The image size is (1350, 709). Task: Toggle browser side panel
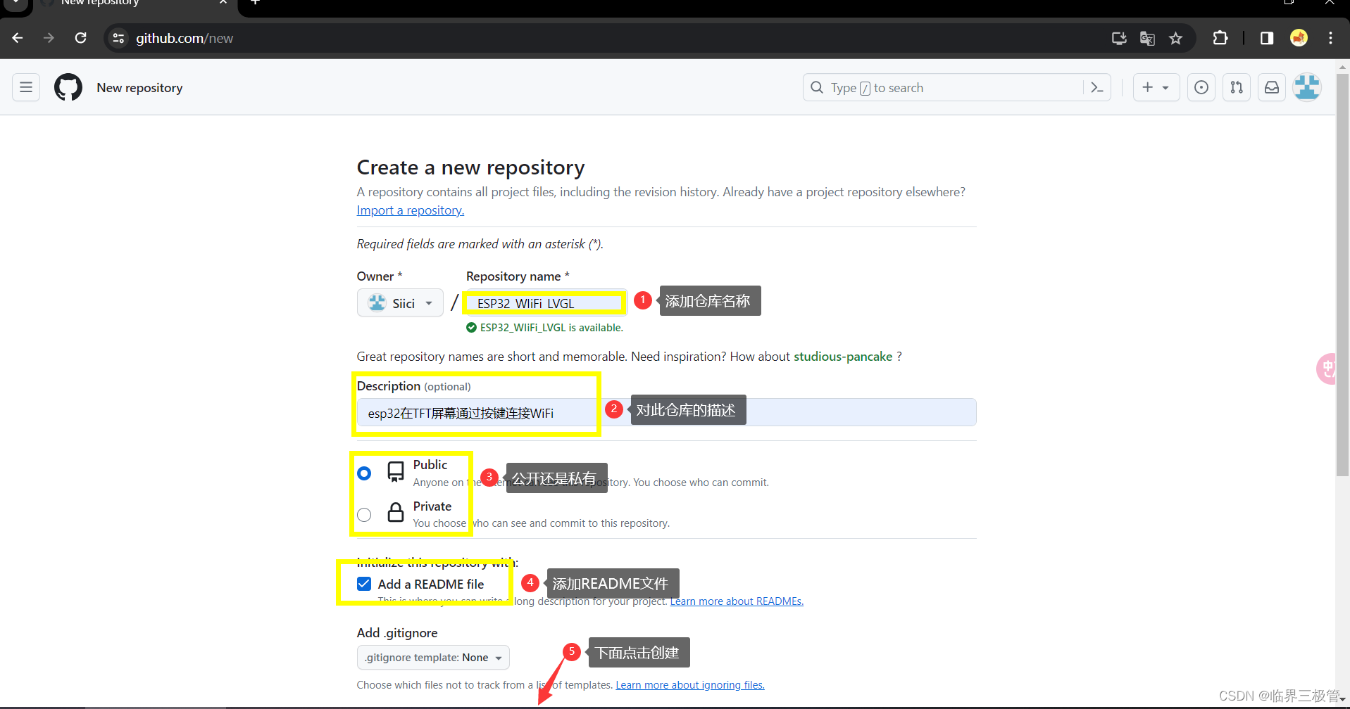(x=1266, y=38)
